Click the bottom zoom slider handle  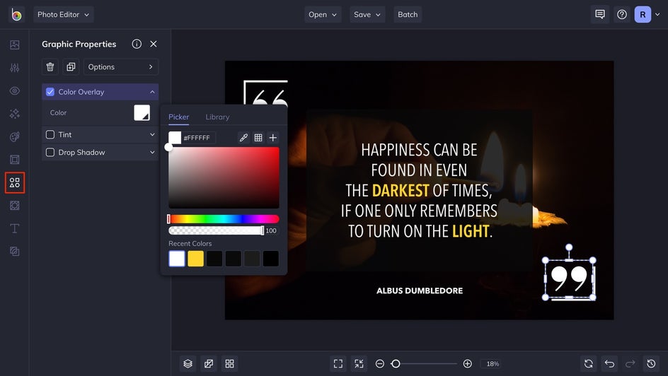coord(396,364)
